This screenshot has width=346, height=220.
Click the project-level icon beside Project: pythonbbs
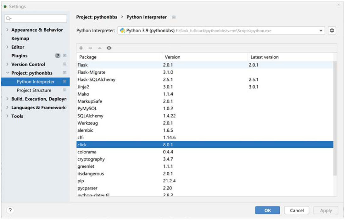[65, 73]
